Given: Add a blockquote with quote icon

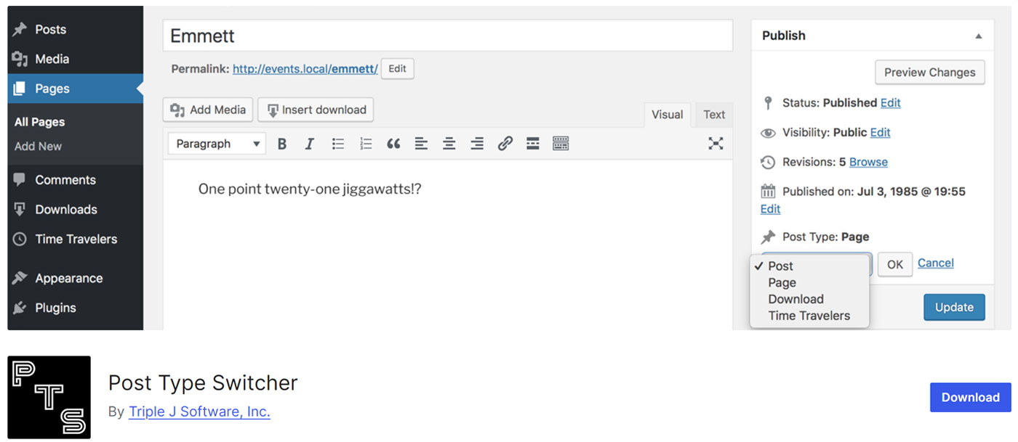Looking at the screenshot, I should click(393, 144).
